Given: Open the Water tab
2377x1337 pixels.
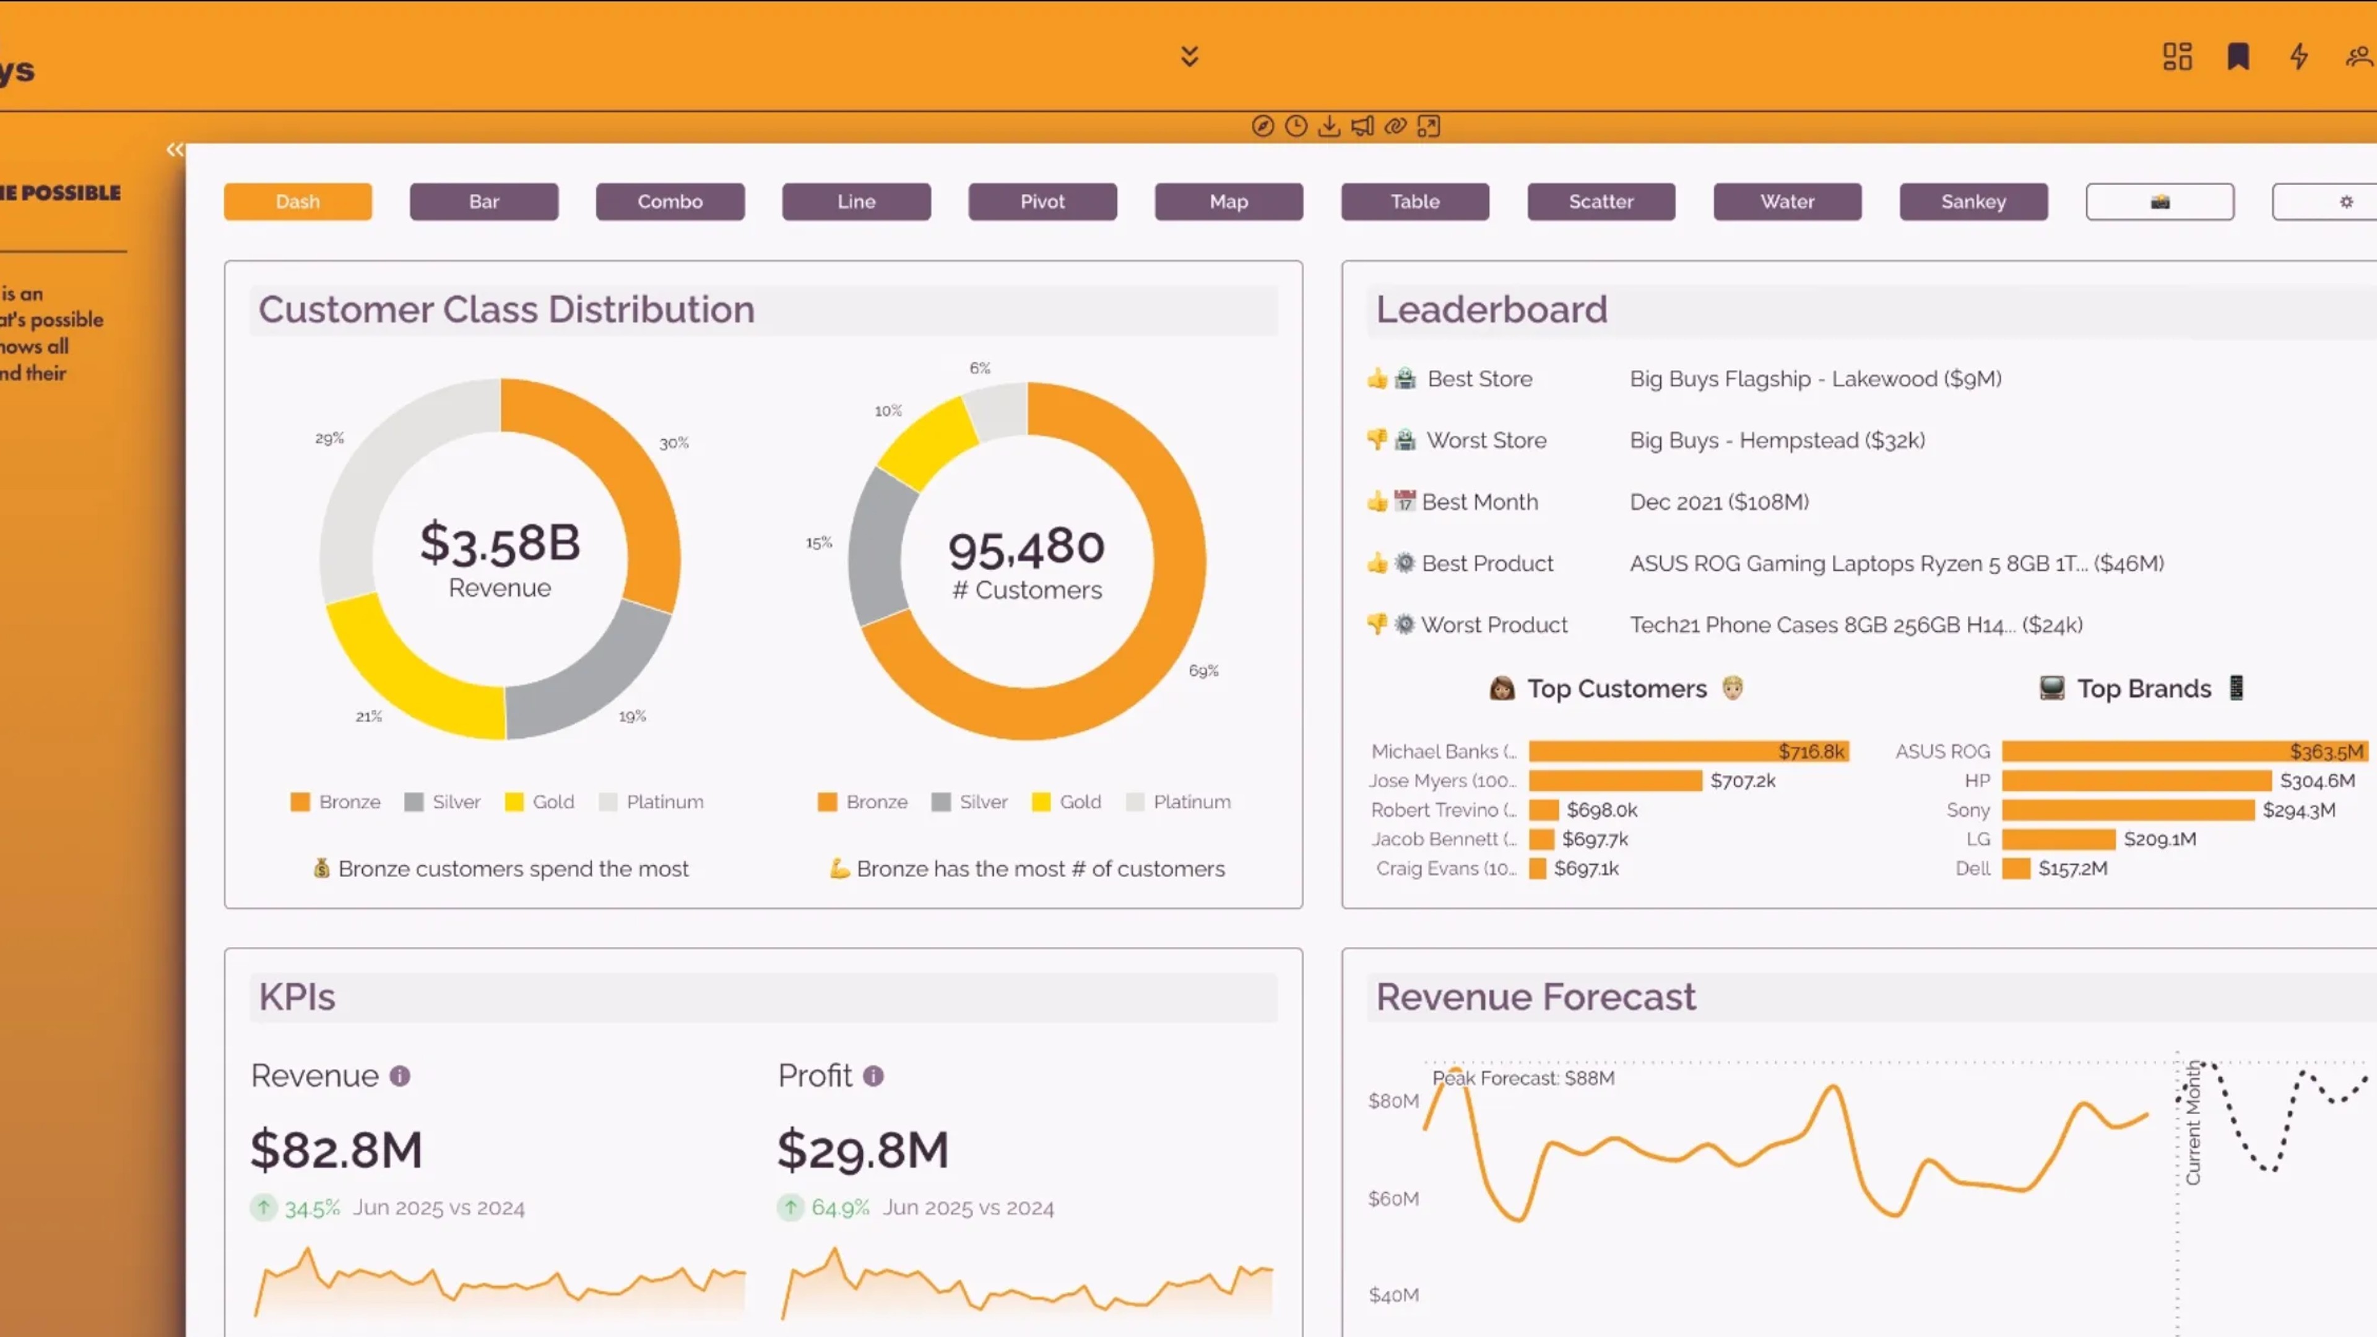Looking at the screenshot, I should pos(1787,201).
